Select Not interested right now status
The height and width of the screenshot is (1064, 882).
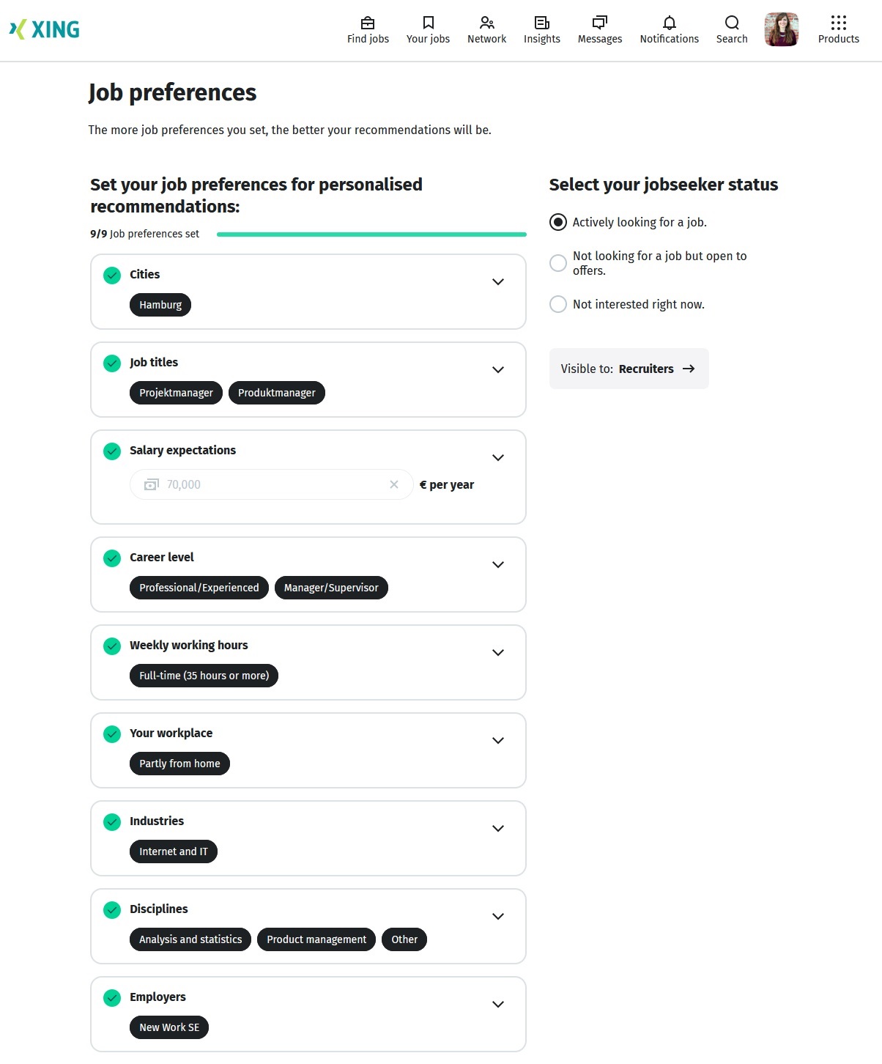[x=558, y=304]
